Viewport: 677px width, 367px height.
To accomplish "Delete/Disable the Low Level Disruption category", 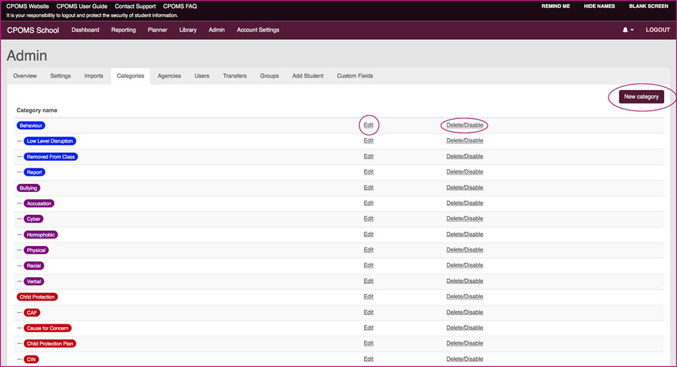I will [464, 141].
